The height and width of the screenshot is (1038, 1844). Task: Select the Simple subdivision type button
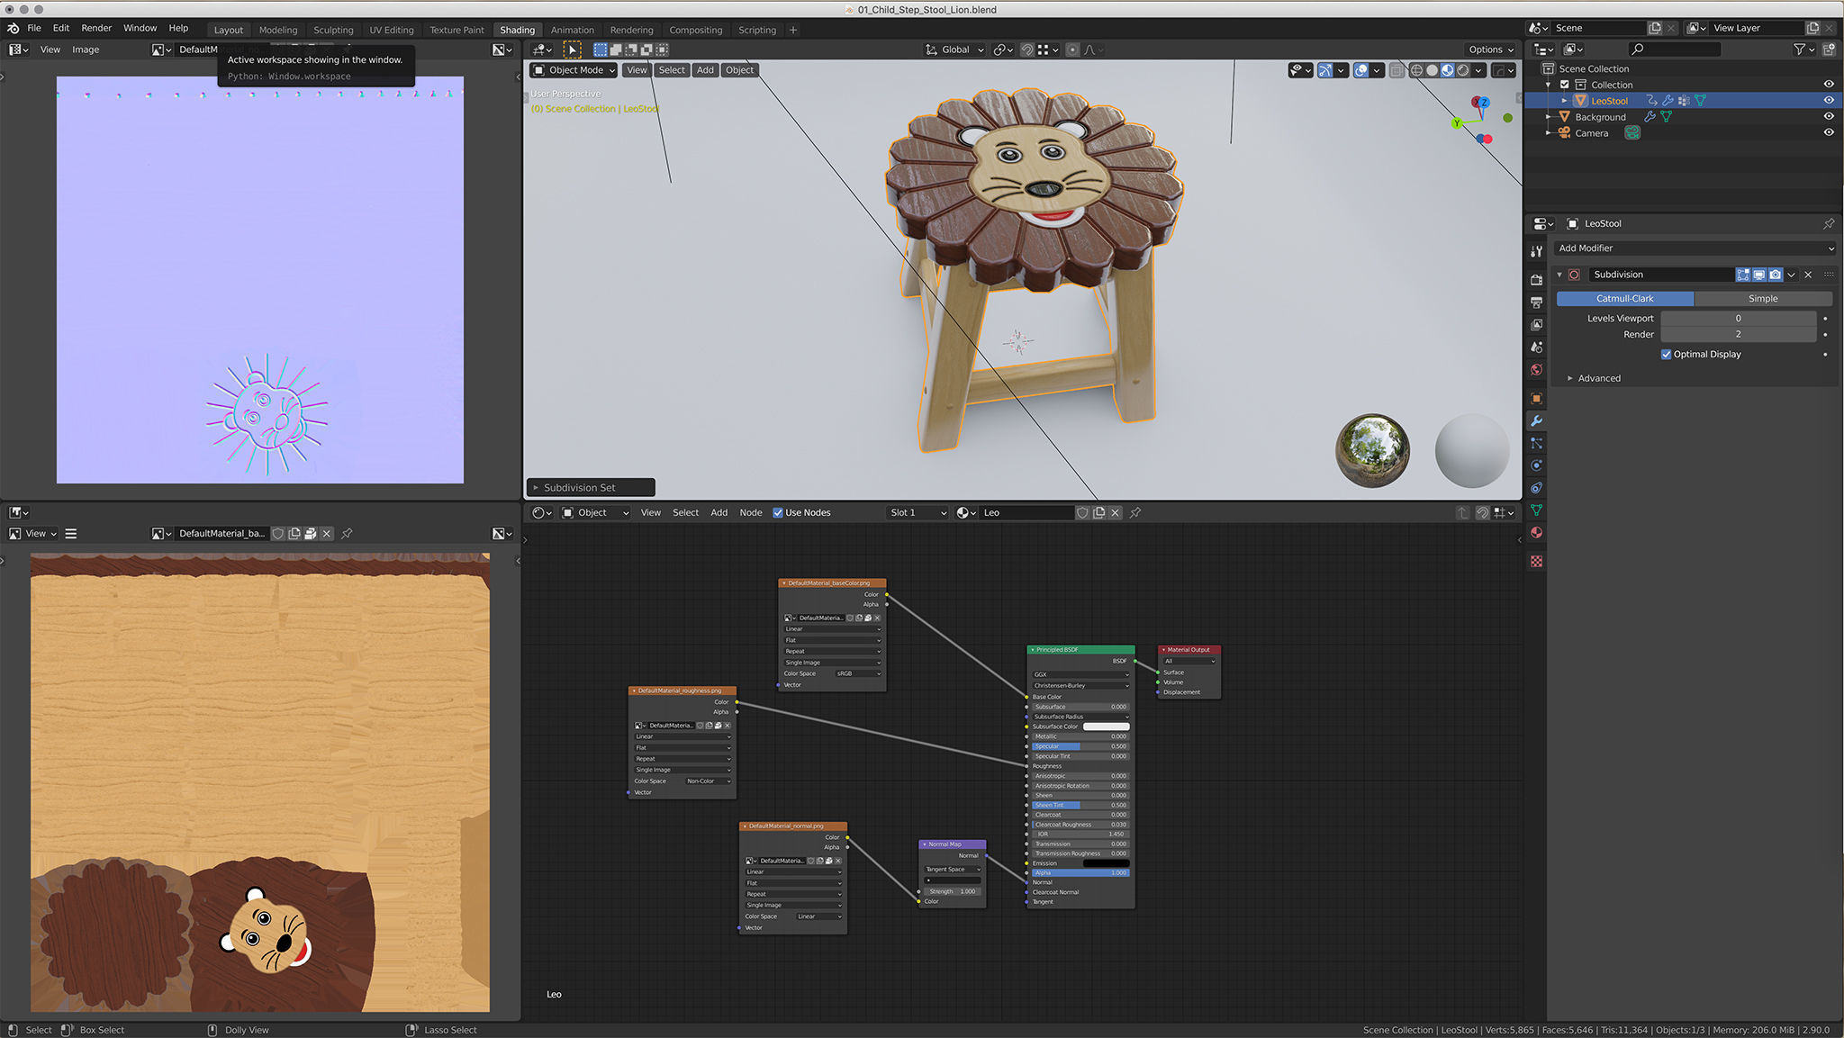[x=1762, y=299]
